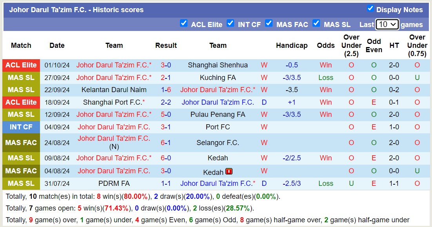The width and height of the screenshot is (432, 227).
Task: Click the ACL Elite badge on the Shanghai Port row
Action: click(21, 102)
